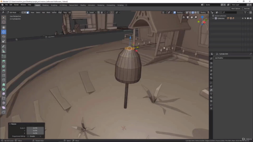The width and height of the screenshot is (253, 142).
Task: Hide Collection with the eye icon
Action: click(x=242, y=19)
